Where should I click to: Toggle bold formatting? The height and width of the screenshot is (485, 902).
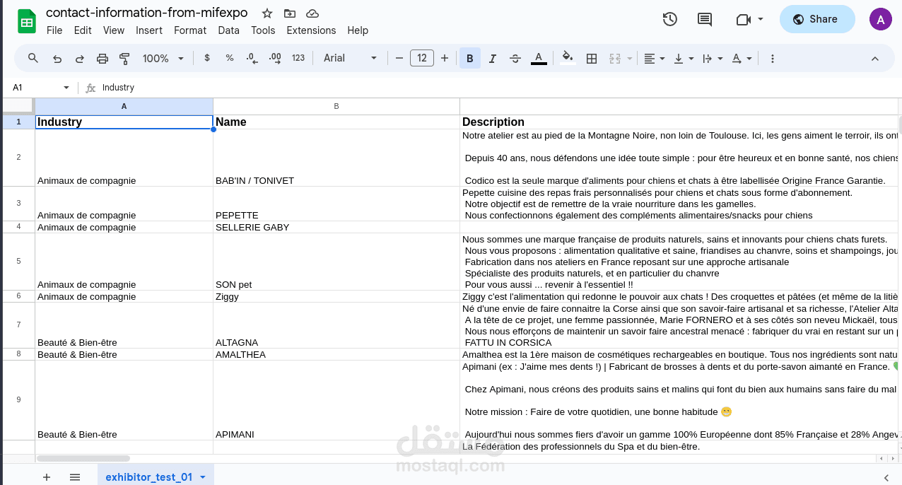point(470,58)
